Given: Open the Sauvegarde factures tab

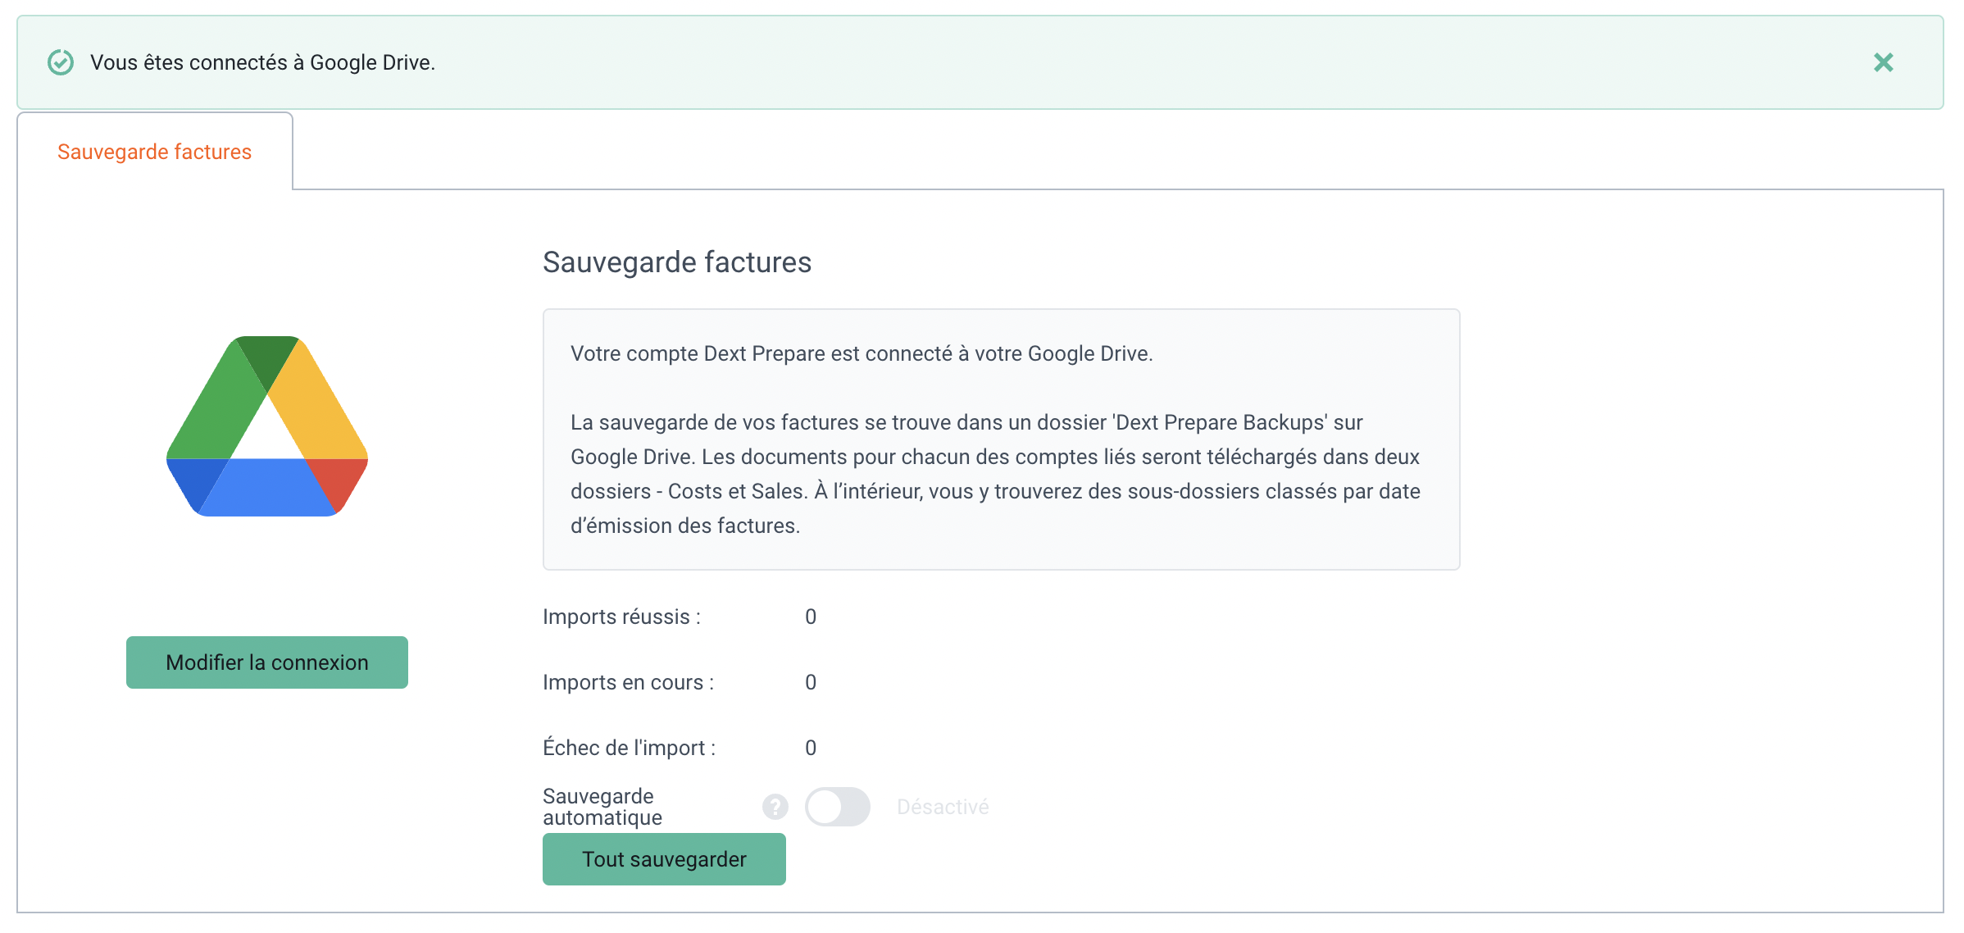Looking at the screenshot, I should coord(154,152).
